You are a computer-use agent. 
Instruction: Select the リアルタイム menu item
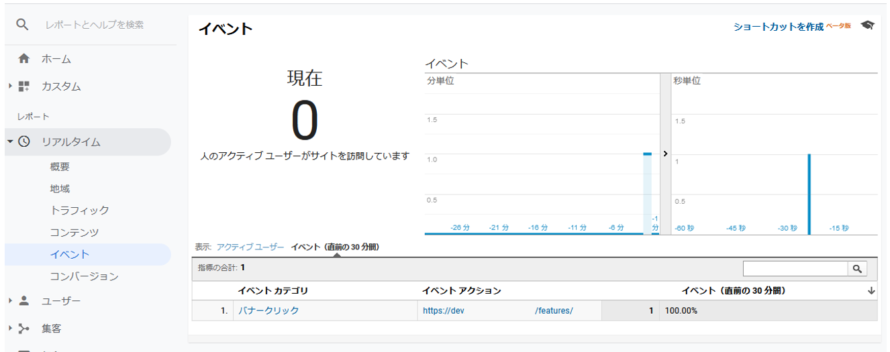(71, 141)
